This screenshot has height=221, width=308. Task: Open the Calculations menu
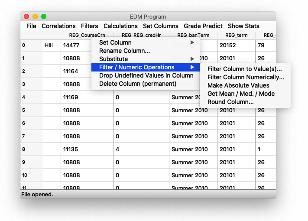coord(120,26)
